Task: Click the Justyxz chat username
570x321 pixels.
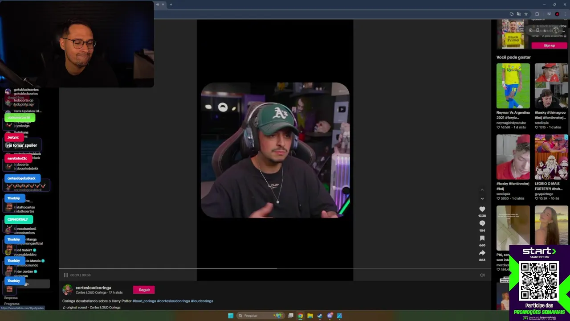Action: click(x=13, y=137)
